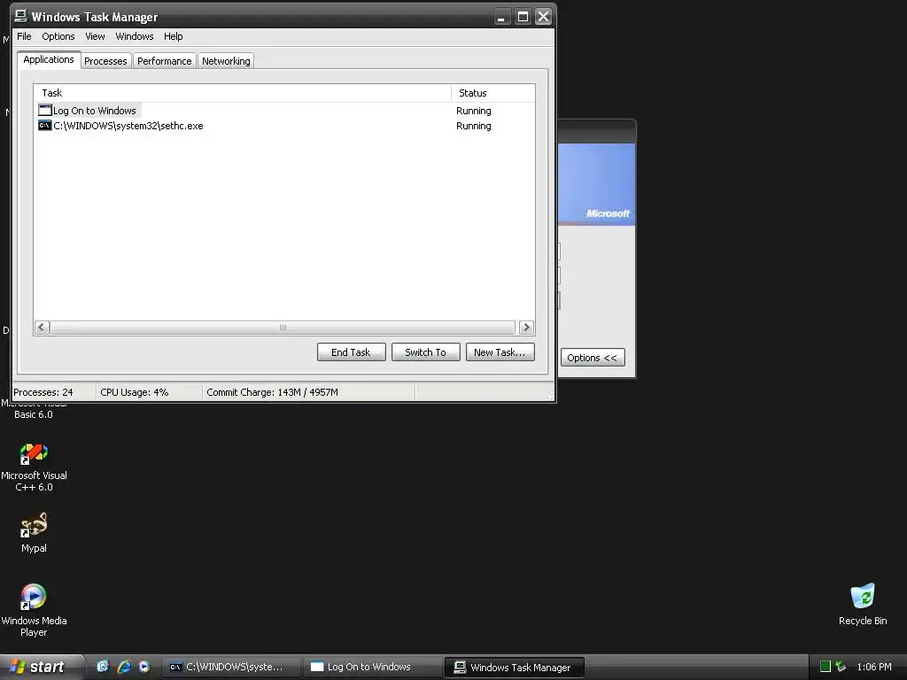Click the Running status of Log On to Windows
The width and height of the screenshot is (907, 680).
pos(474,111)
